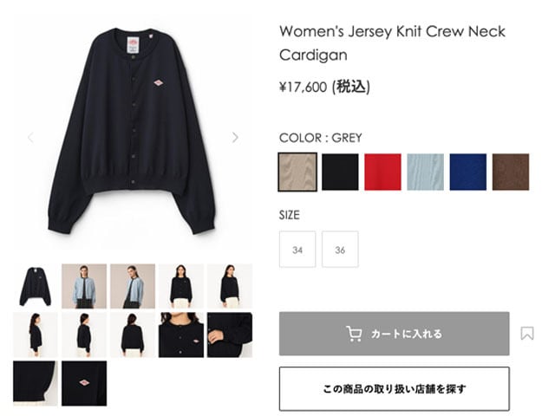555x416 pixels.
Task: Open the flat cardigan thumbnail image
Action: pos(36,286)
